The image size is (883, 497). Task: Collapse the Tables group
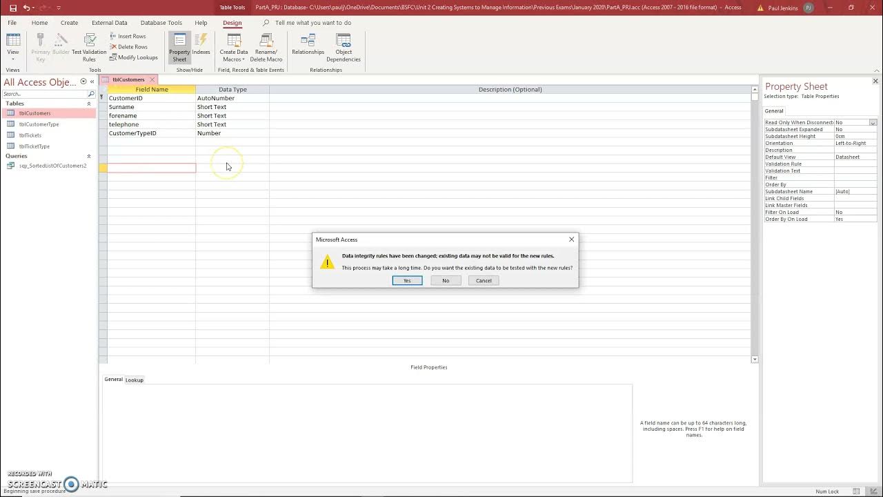[88, 104]
